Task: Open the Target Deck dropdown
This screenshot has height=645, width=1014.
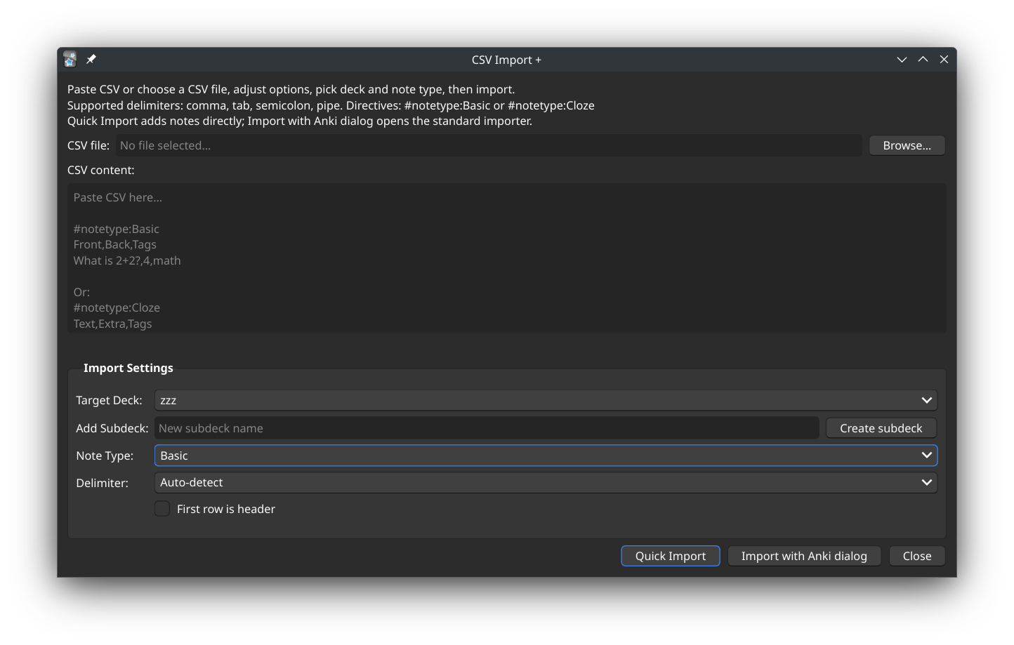Action: pos(546,400)
